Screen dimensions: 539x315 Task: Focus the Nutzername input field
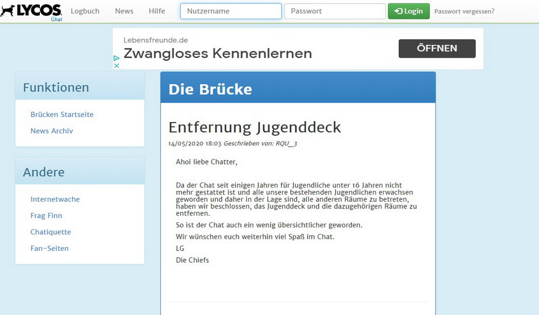231,11
